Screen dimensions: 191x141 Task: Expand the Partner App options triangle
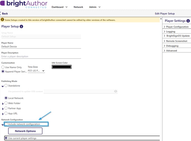pos(3,109)
